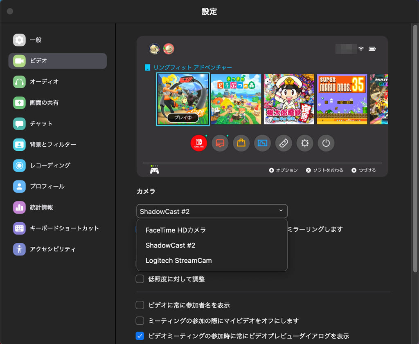Open the チャット speech bubble icon
Image resolution: width=419 pixels, height=344 pixels.
[x=19, y=123]
